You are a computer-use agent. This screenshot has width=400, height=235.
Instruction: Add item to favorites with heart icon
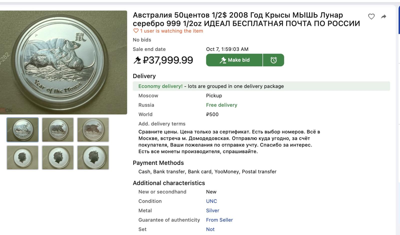point(371,17)
